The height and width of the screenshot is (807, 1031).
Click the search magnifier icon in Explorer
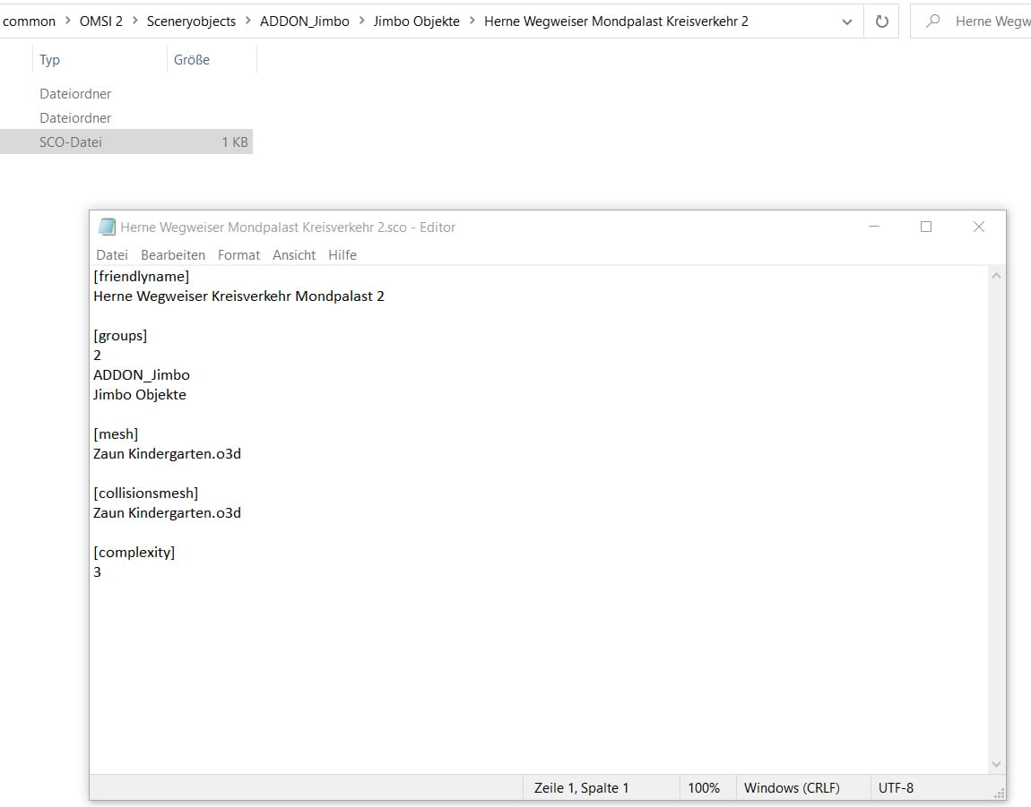(933, 21)
